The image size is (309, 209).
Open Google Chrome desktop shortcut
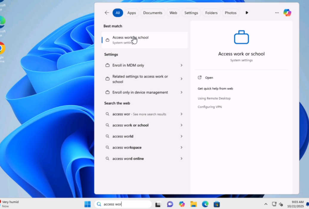pyautogui.click(x=2, y=48)
